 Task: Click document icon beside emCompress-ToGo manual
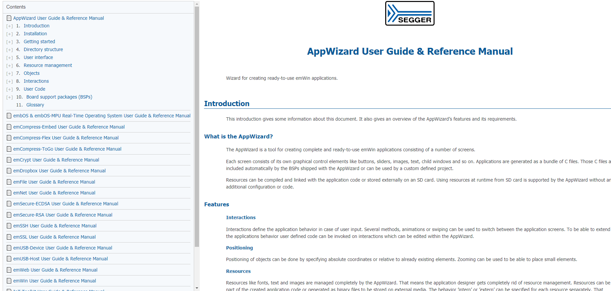[x=9, y=149]
